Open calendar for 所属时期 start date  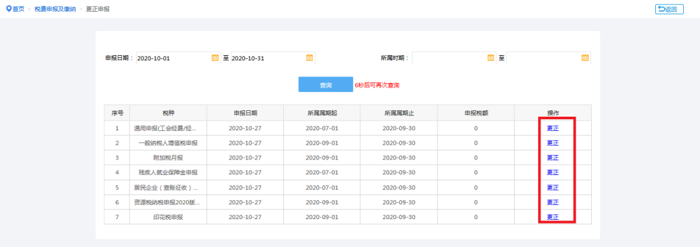click(x=491, y=58)
